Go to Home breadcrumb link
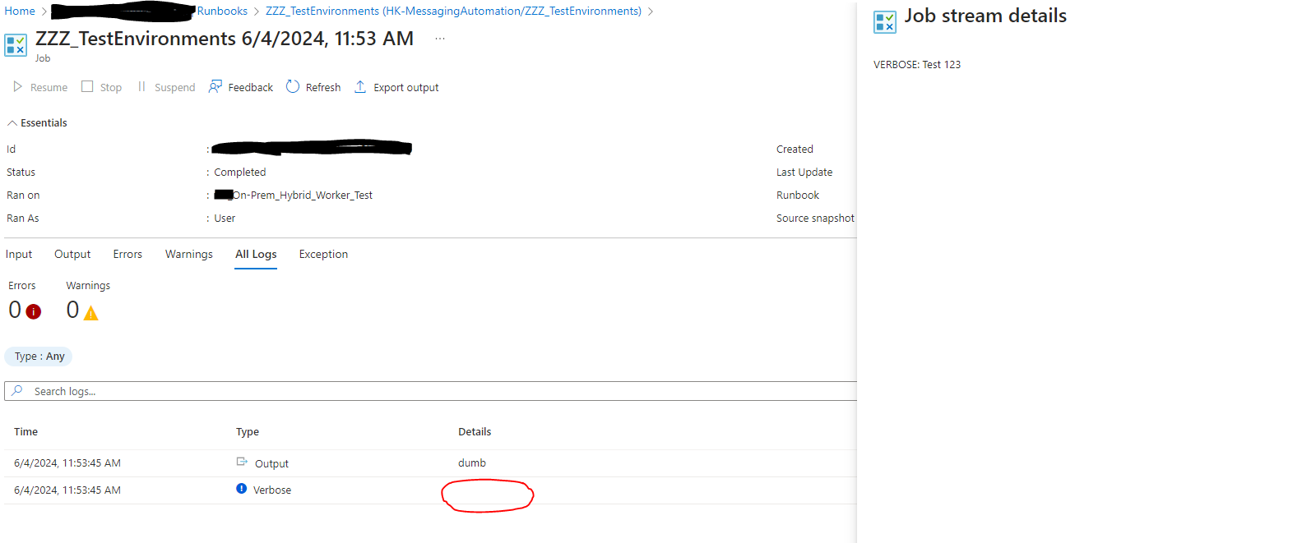The image size is (1316, 543). pos(20,12)
